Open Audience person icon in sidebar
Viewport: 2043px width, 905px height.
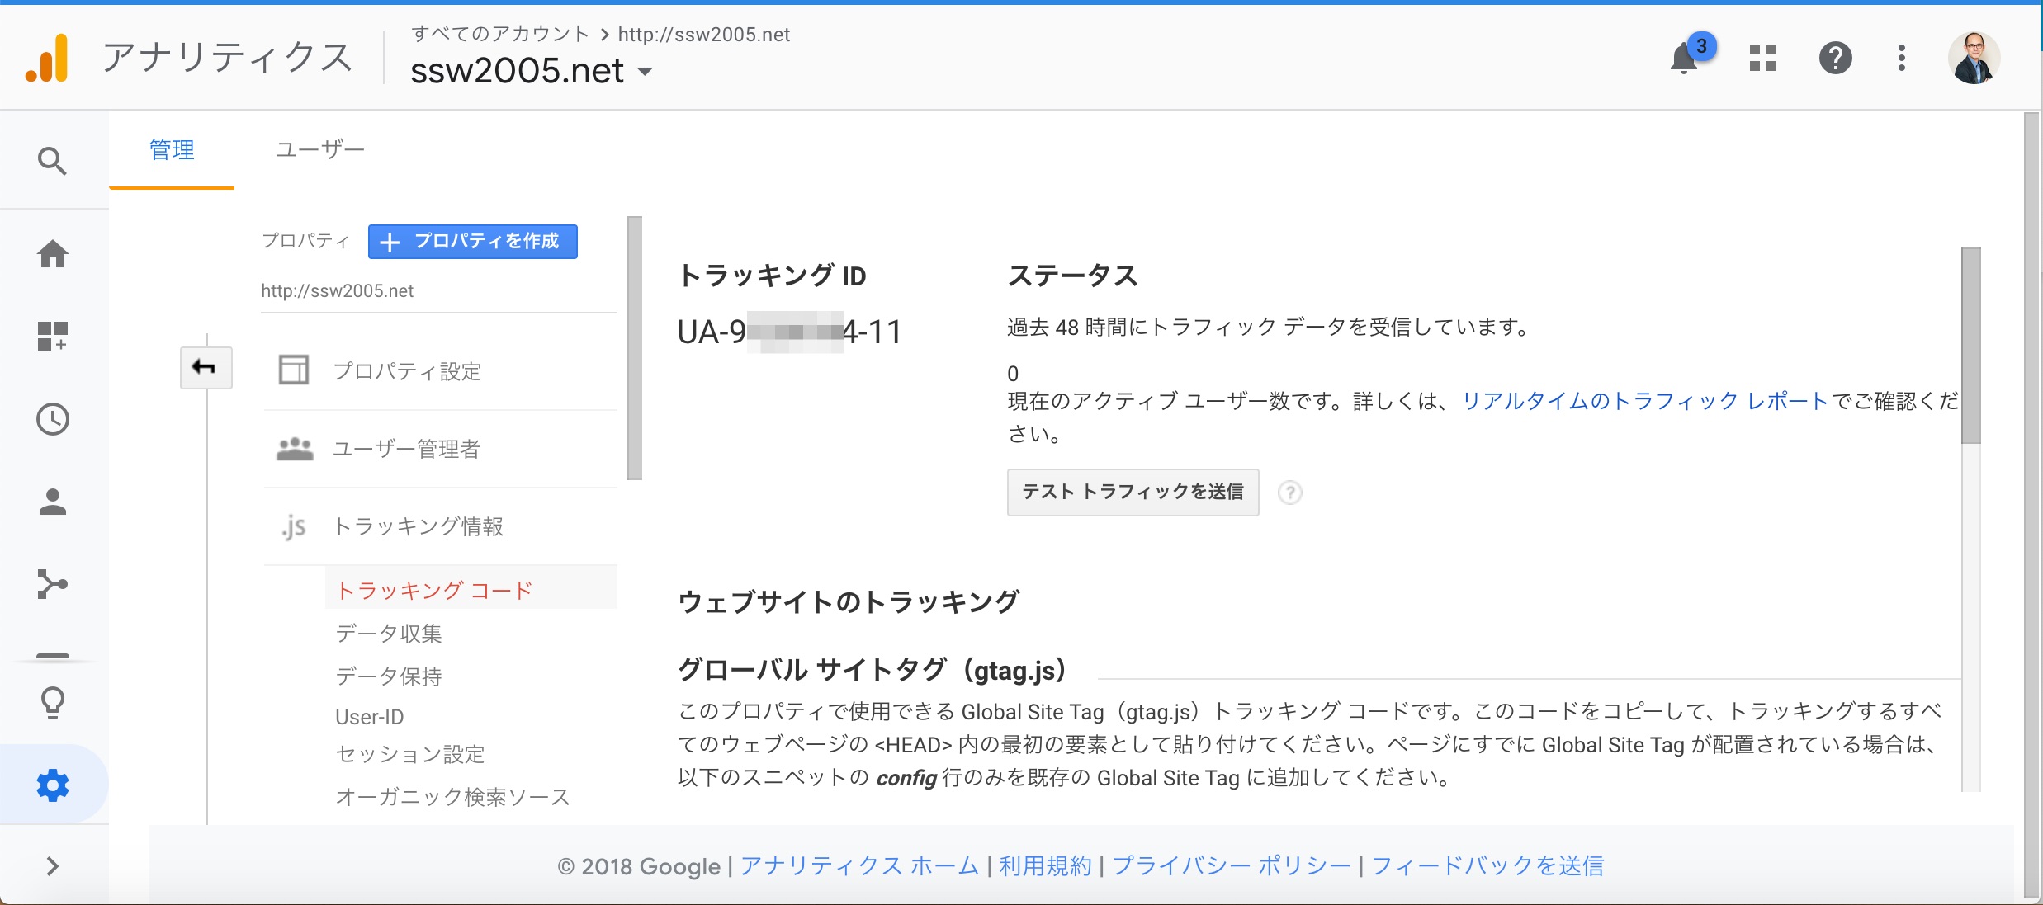pos(53,502)
